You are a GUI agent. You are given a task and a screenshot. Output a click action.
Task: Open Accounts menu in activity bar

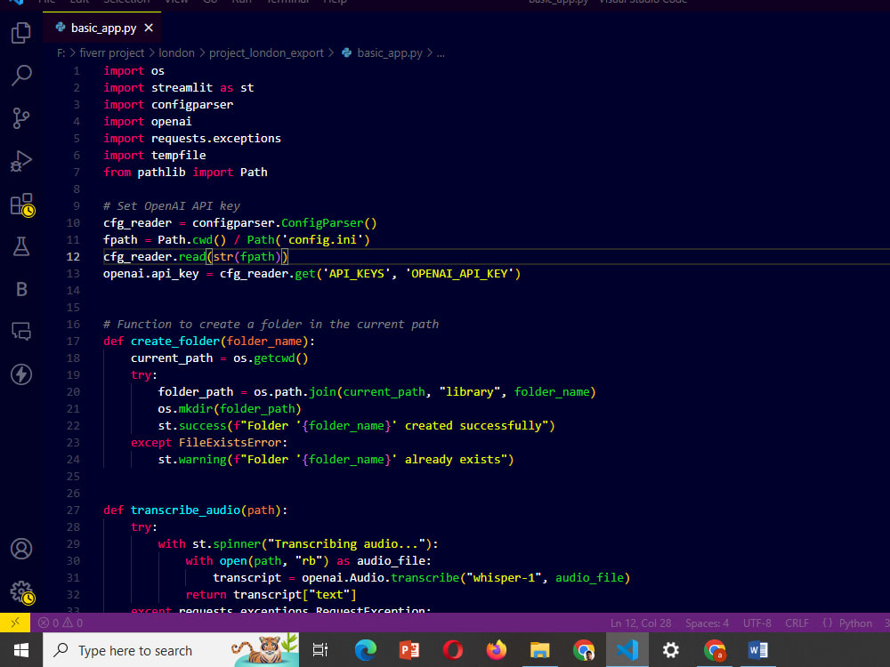click(x=21, y=549)
